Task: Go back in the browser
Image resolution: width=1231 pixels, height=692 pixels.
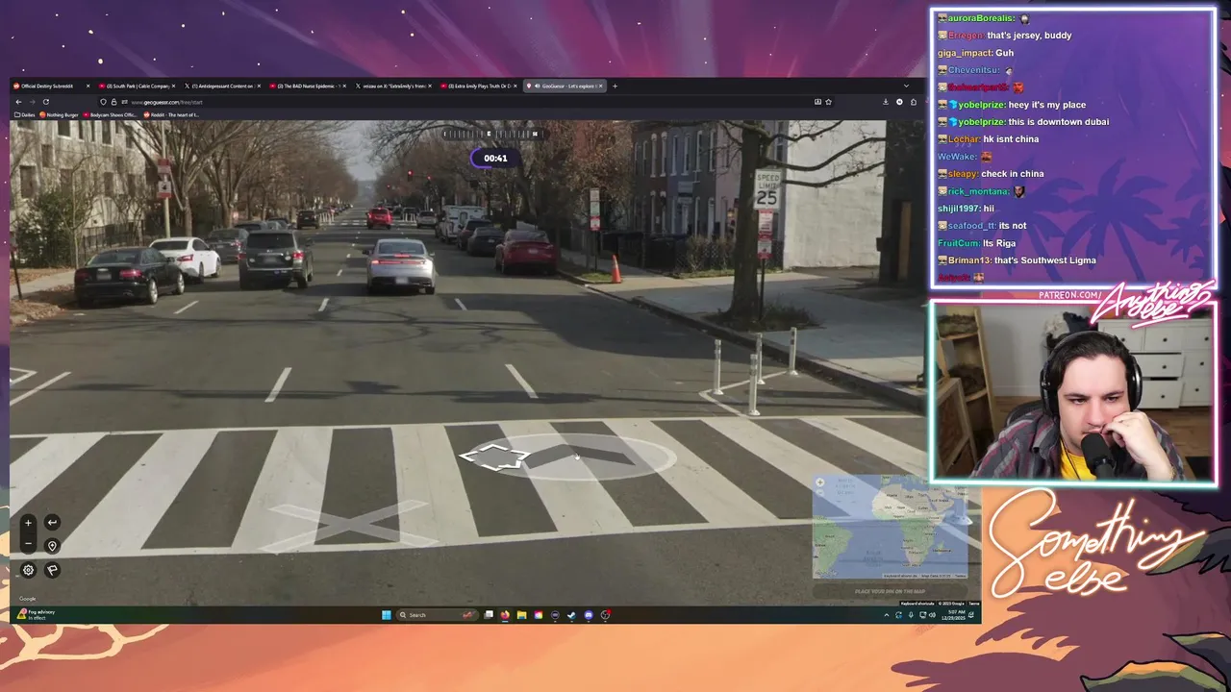Action: pyautogui.click(x=18, y=102)
